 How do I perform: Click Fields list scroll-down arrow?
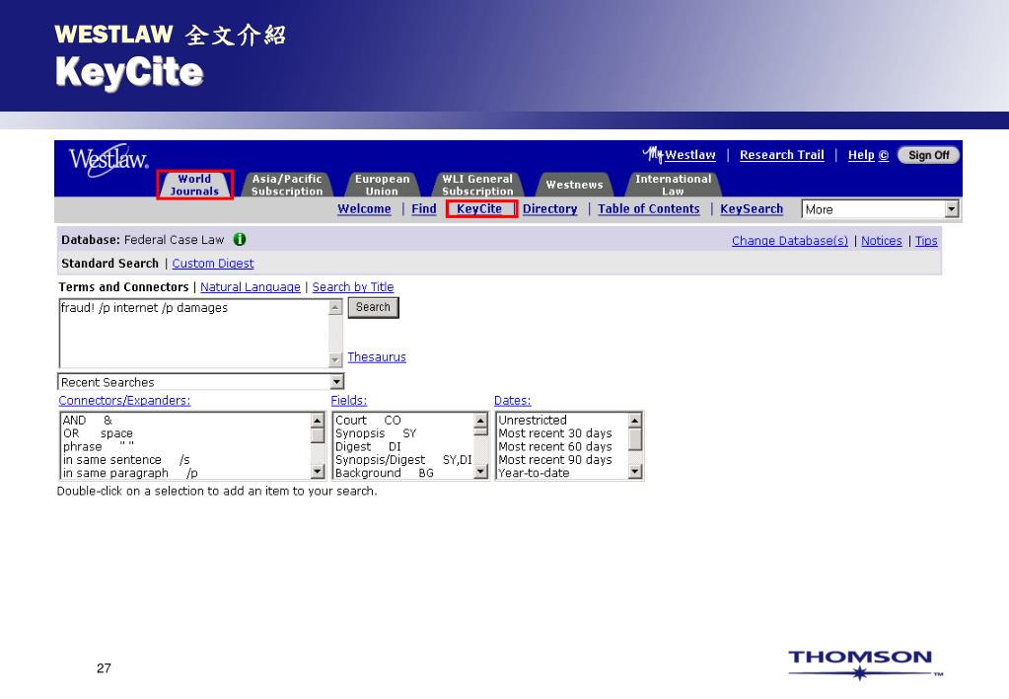click(x=480, y=472)
